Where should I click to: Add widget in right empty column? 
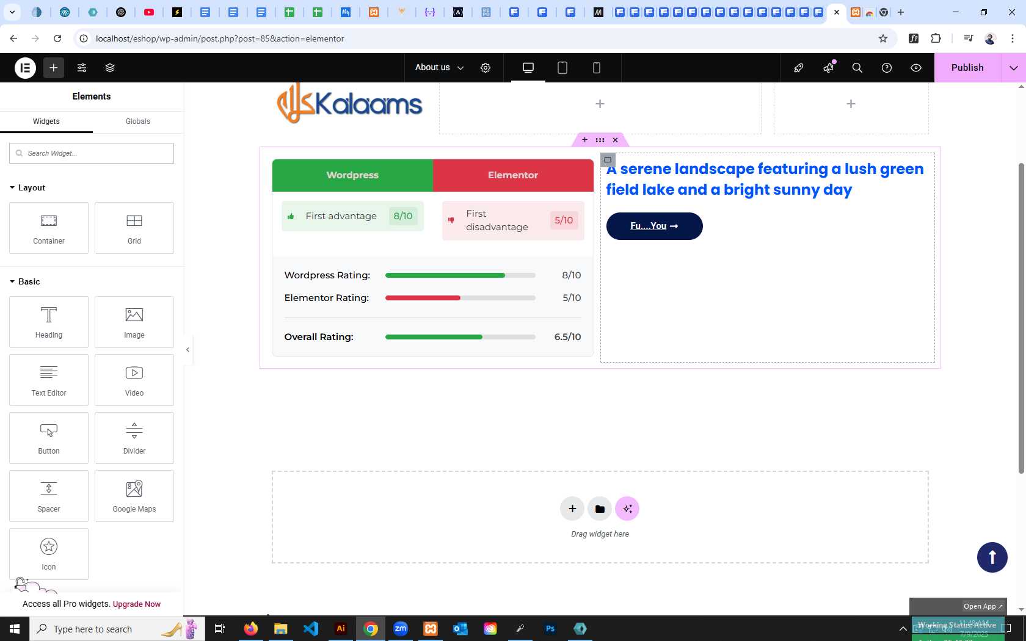pyautogui.click(x=851, y=104)
